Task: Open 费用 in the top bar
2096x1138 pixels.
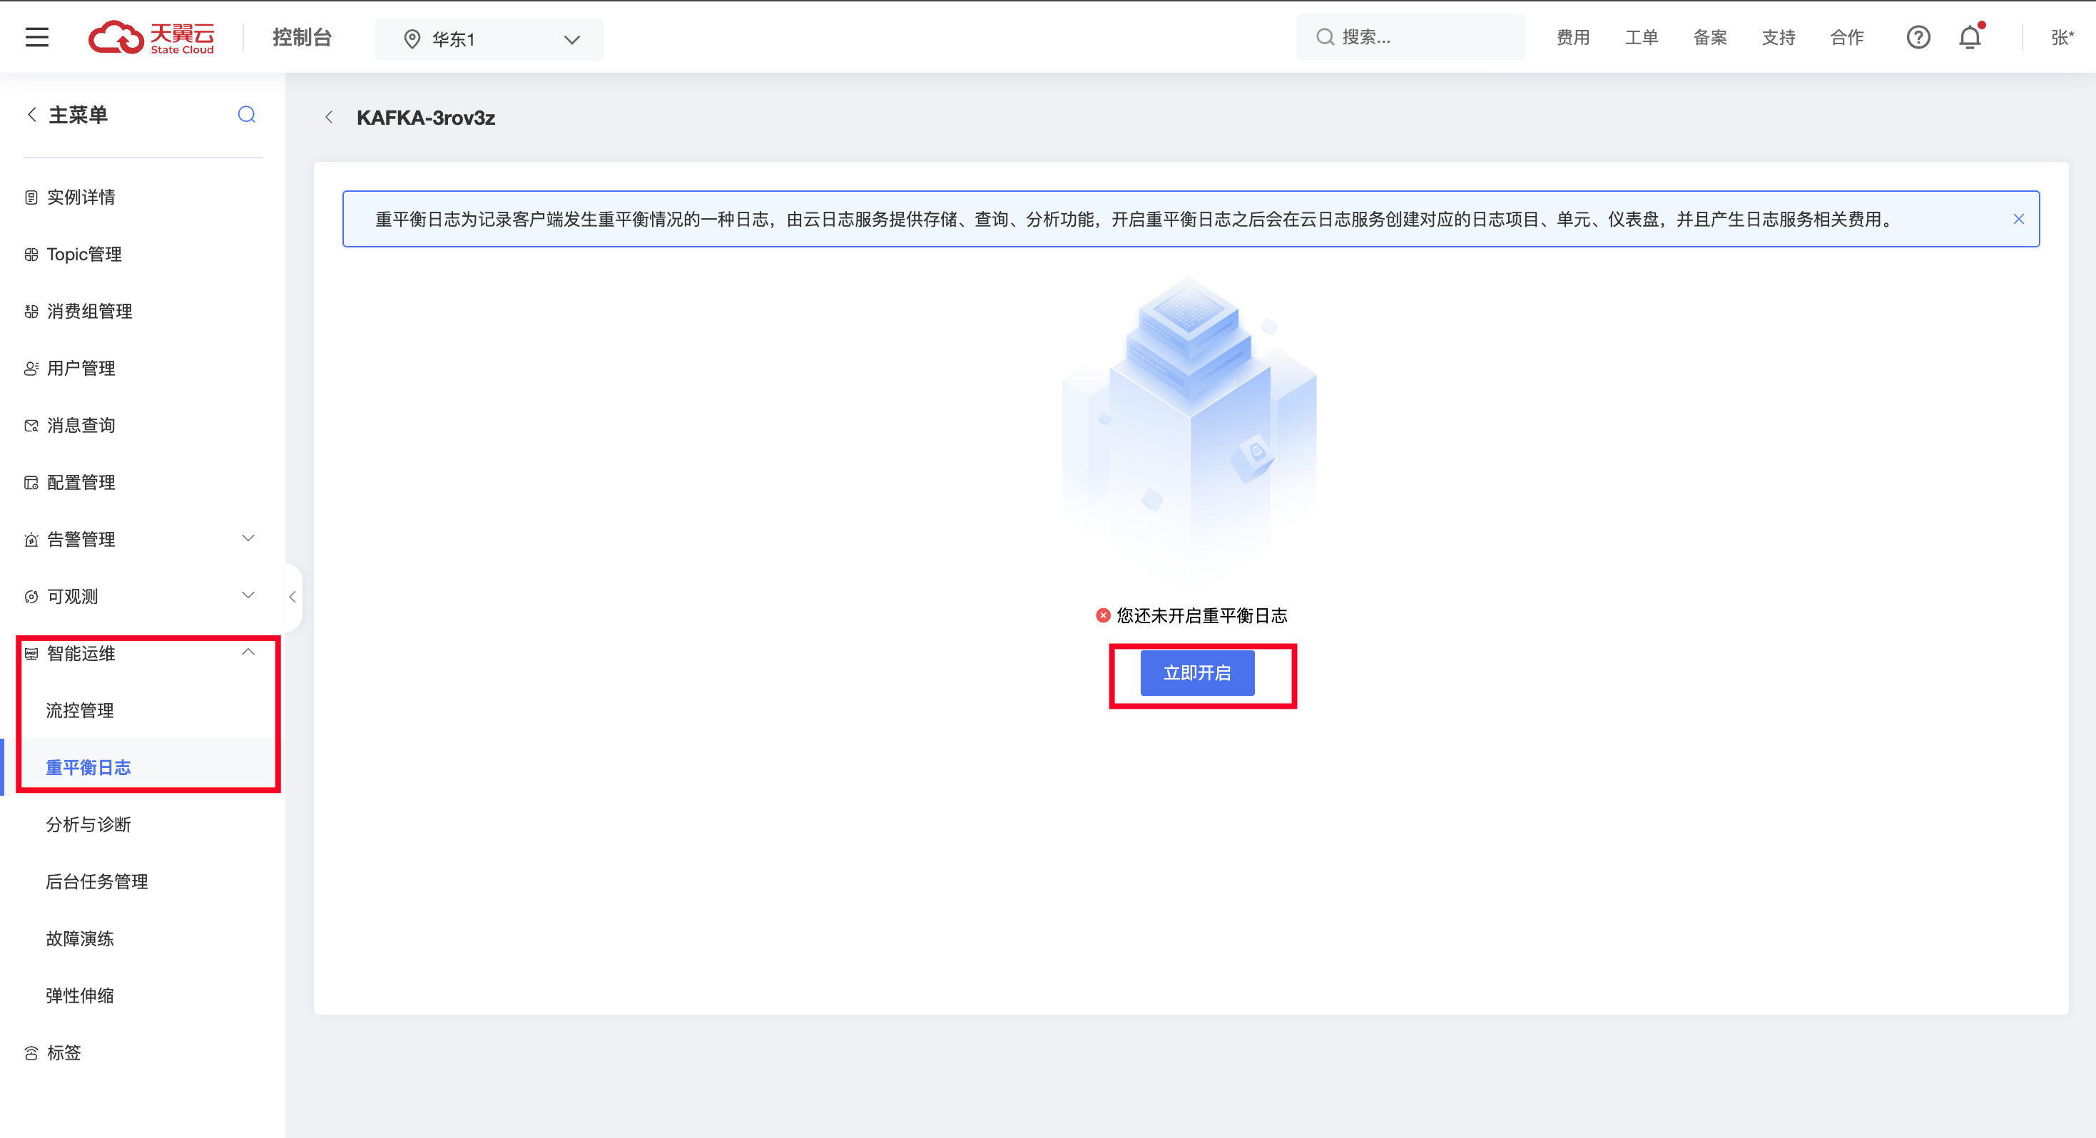Action: point(1573,37)
